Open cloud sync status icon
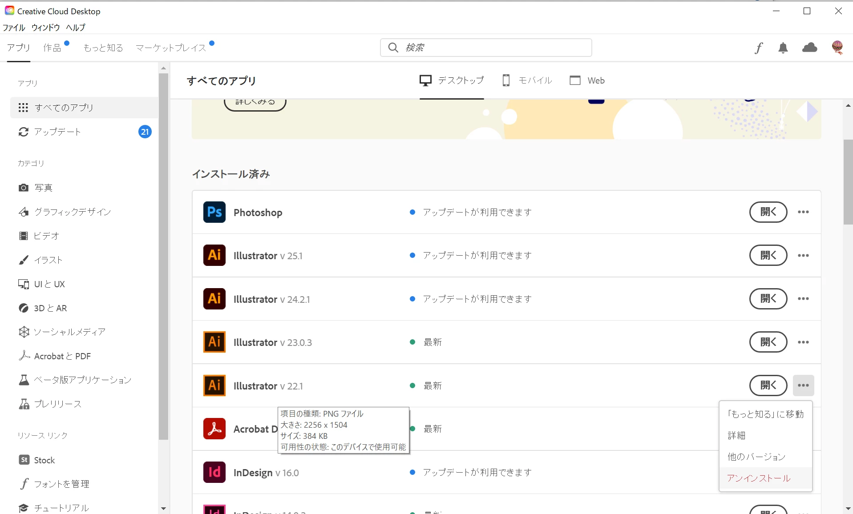Image resolution: width=853 pixels, height=514 pixels. [809, 48]
